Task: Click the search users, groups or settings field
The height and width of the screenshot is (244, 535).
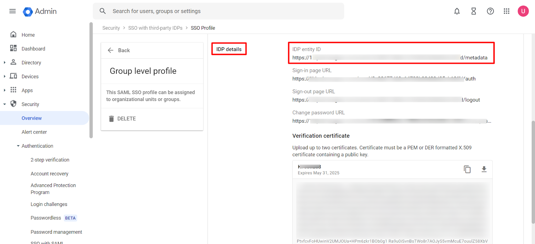Action: click(218, 11)
